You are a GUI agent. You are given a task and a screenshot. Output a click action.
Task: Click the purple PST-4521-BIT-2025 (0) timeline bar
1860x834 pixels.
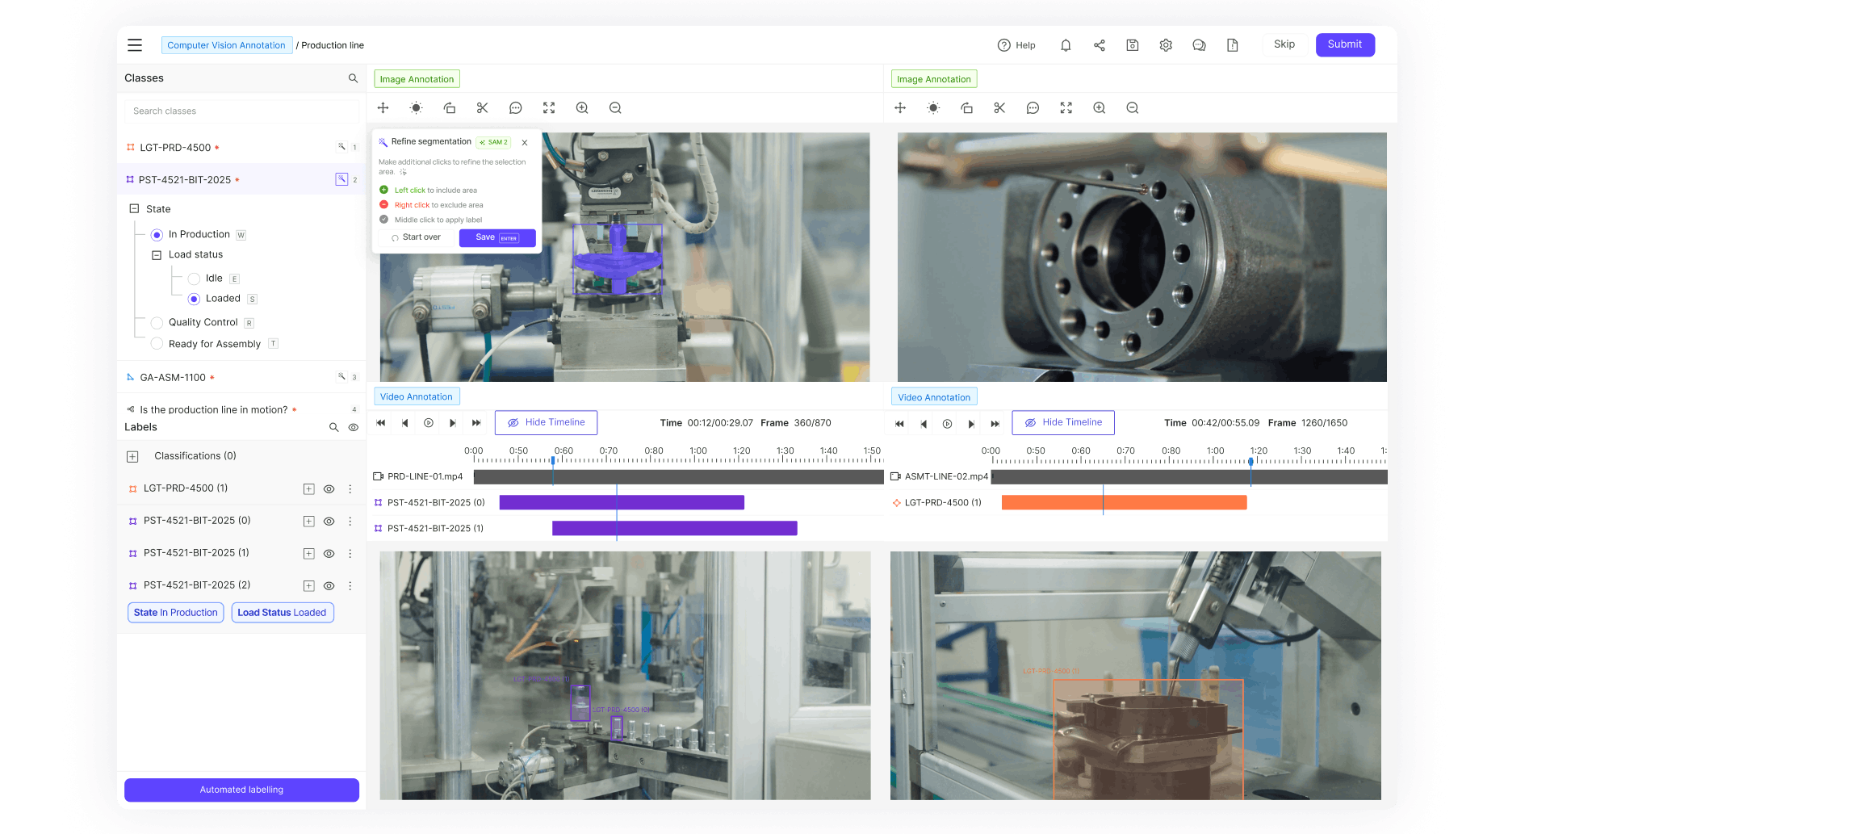coord(621,503)
